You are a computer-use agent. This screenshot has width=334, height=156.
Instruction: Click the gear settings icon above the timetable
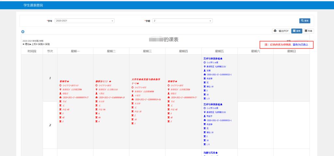[23, 31]
